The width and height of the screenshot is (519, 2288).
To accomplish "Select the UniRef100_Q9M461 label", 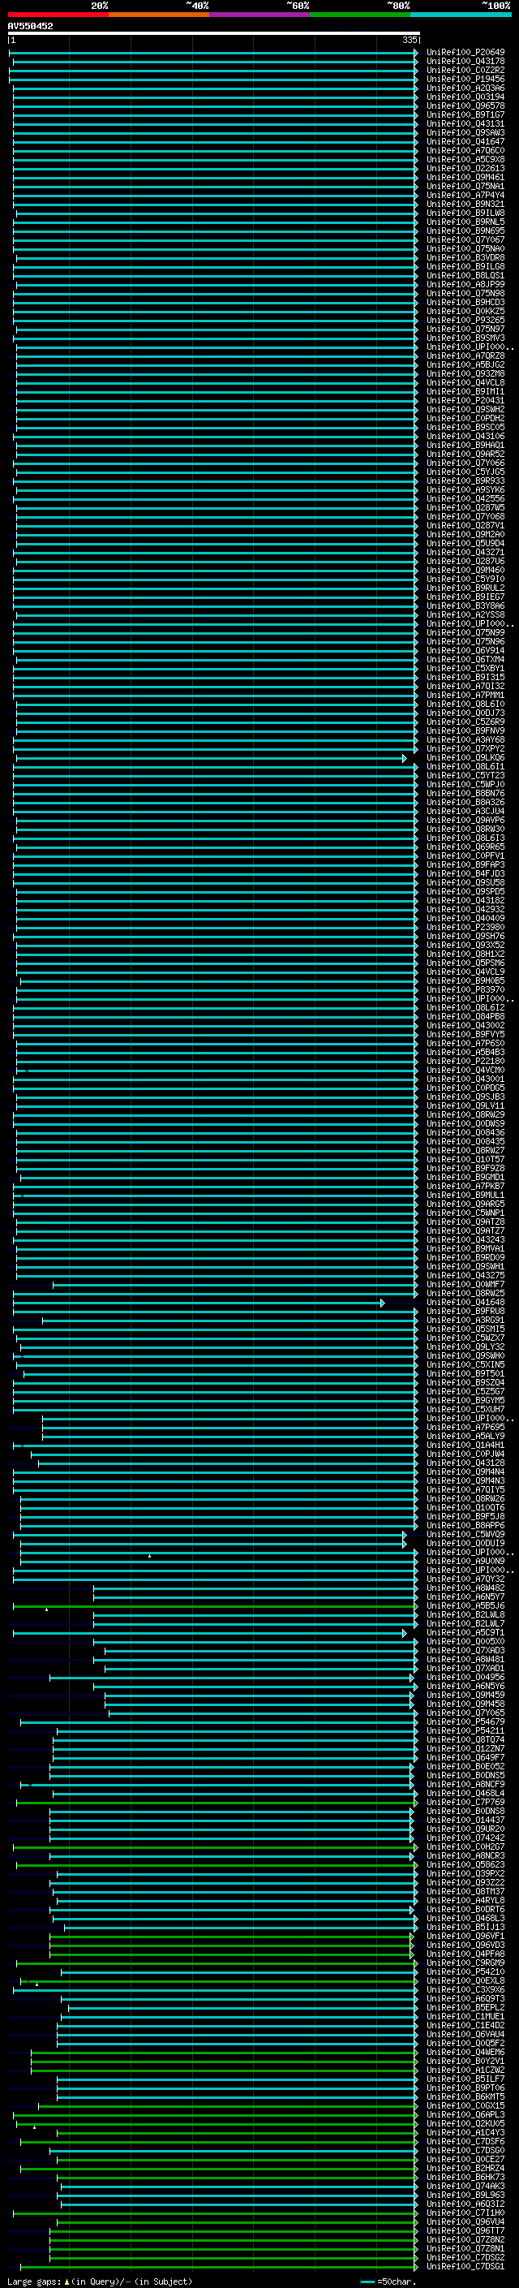I will 465,177.
